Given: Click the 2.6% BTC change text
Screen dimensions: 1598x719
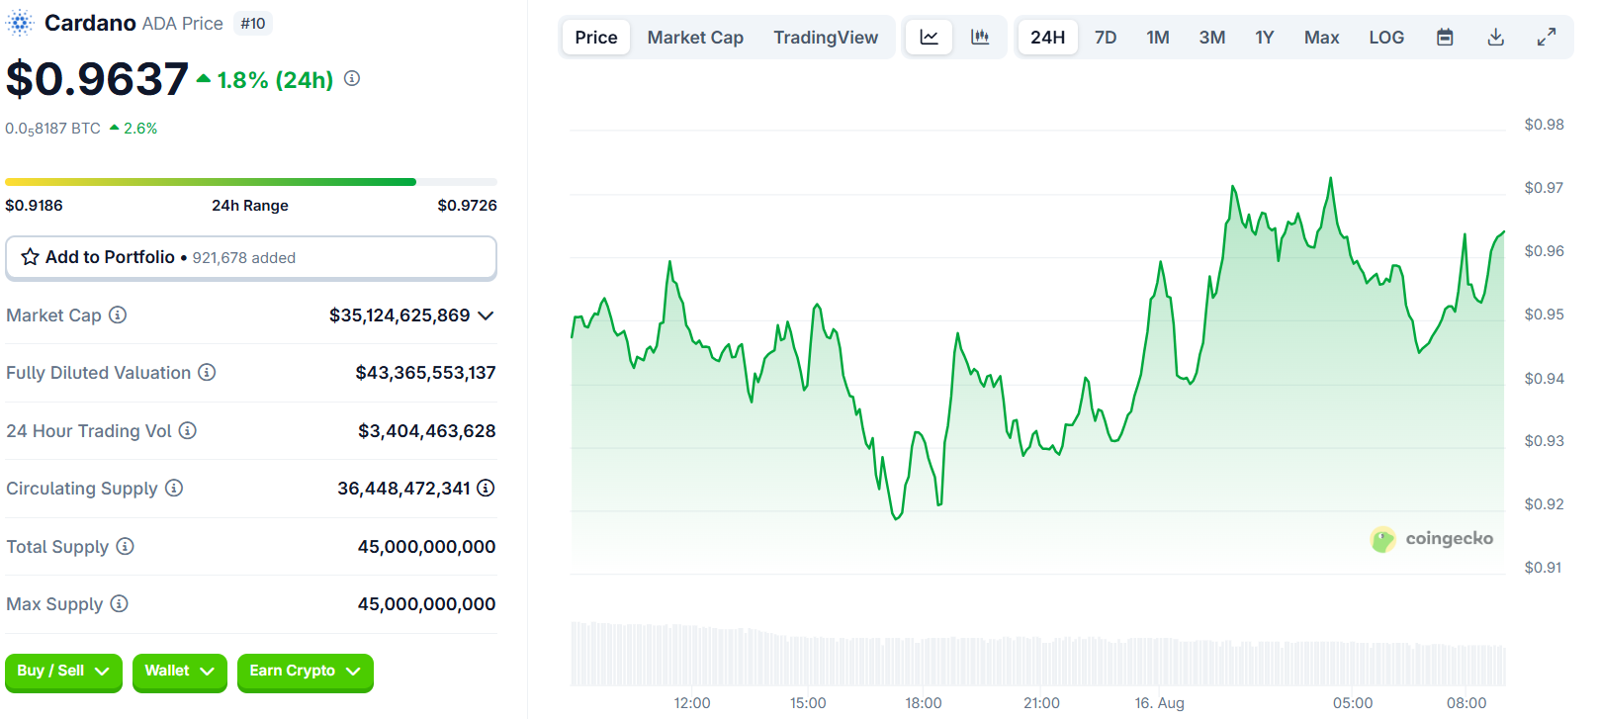Looking at the screenshot, I should click(x=140, y=129).
